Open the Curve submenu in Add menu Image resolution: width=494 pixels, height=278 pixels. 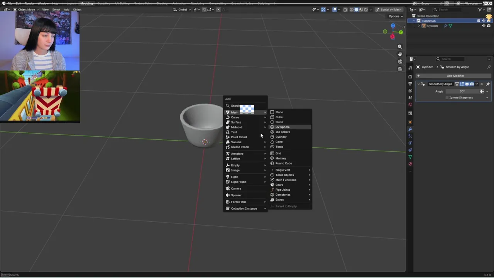(x=245, y=117)
